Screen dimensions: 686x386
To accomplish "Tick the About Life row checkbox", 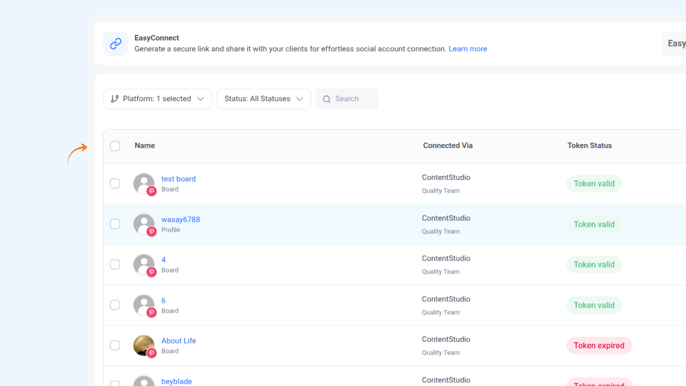I will [115, 345].
